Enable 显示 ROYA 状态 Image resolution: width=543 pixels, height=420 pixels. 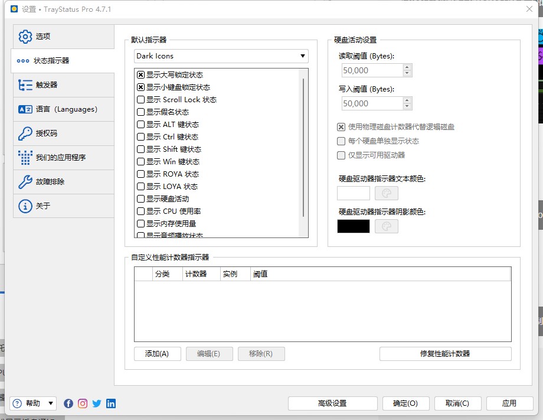tap(140, 174)
